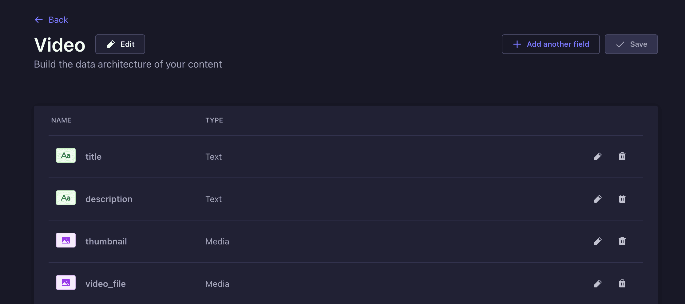Click the pencil icon for title field

tap(598, 157)
